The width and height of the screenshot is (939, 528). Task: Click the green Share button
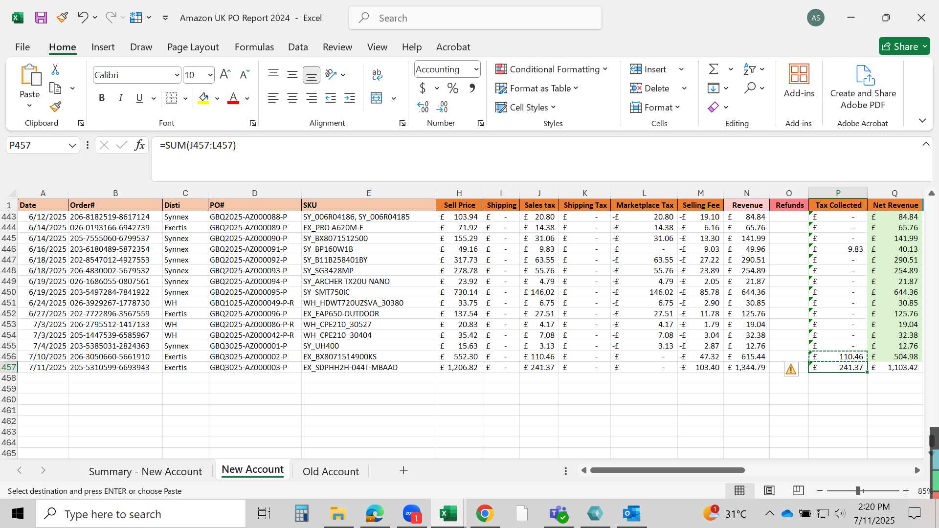pyautogui.click(x=904, y=46)
